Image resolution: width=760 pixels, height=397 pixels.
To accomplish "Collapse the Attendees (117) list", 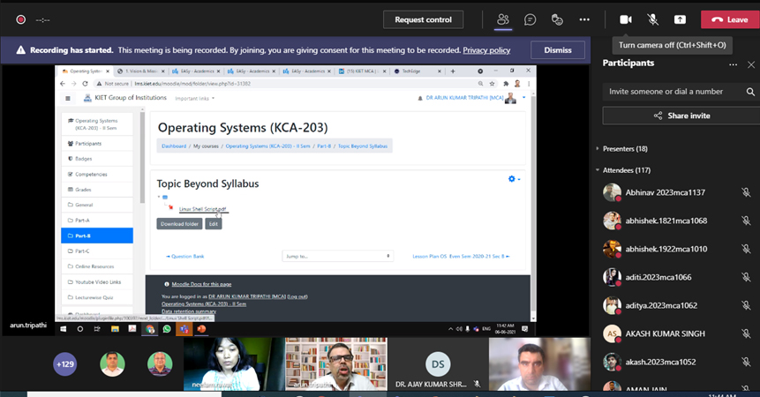I will 598,170.
